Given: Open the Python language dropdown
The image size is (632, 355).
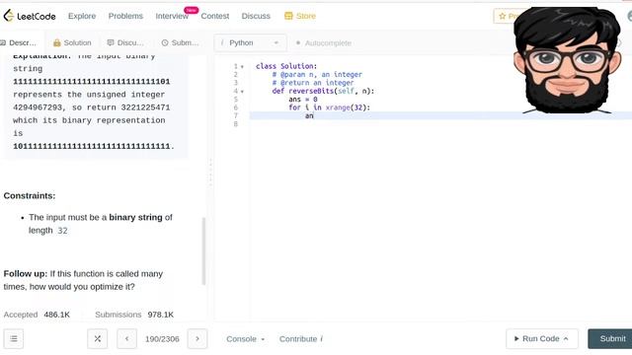Looking at the screenshot, I should pyautogui.click(x=250, y=42).
